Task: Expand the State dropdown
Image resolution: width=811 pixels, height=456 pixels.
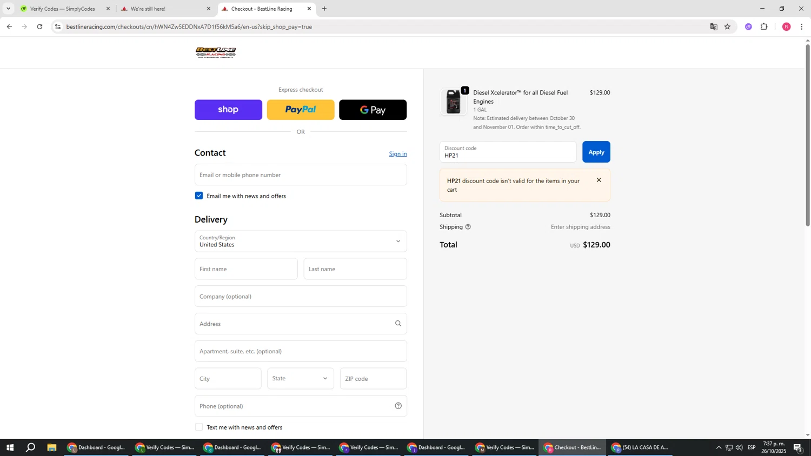Action: [301, 379]
